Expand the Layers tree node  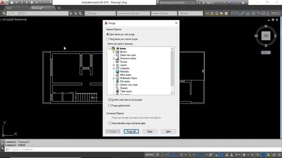coord(114,65)
